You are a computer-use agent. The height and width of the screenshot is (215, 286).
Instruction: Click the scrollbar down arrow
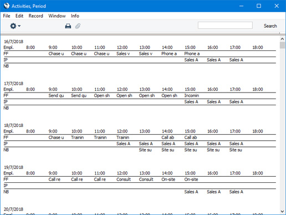(282, 211)
